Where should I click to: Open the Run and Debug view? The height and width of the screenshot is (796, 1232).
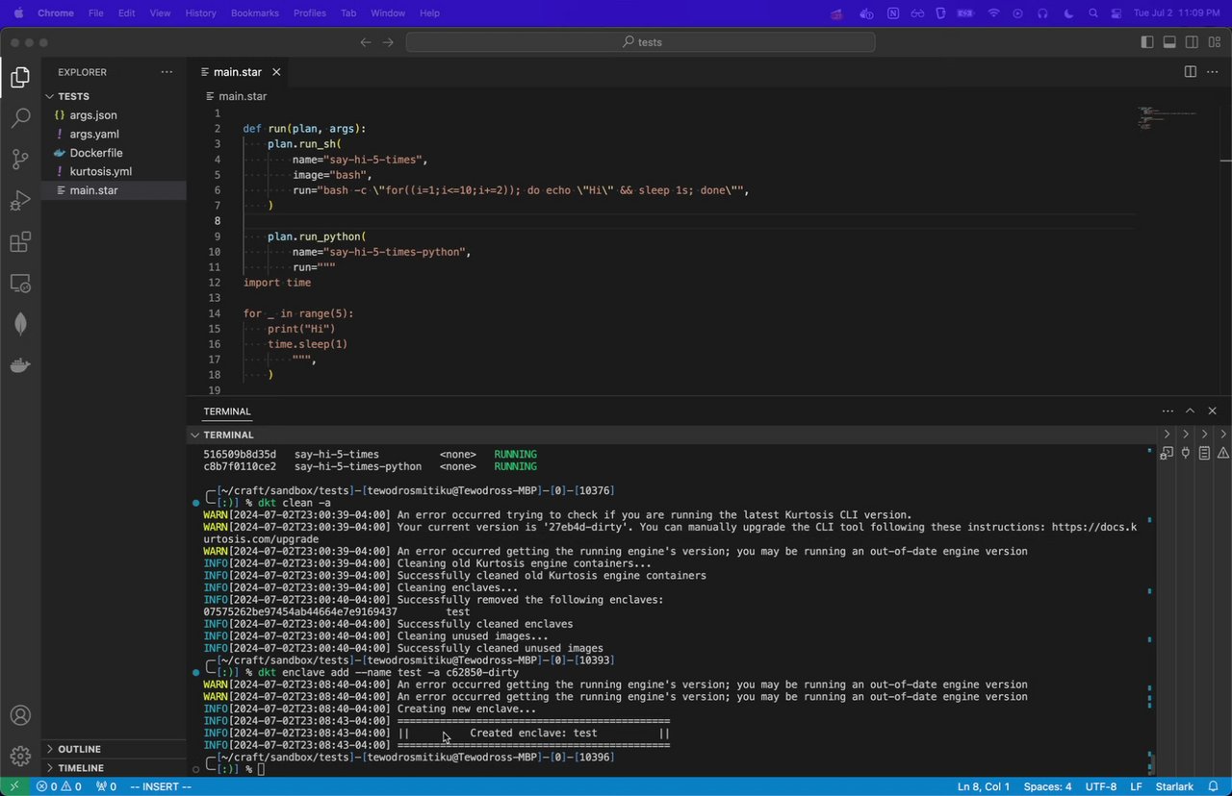(x=20, y=201)
